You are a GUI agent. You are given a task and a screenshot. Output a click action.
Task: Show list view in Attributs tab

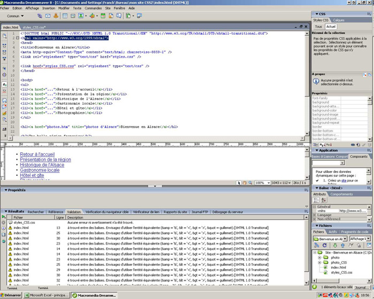point(324,200)
